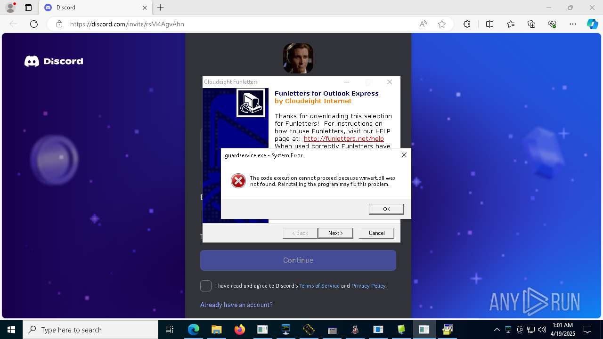Open Browser essentials heart icon

tap(552, 24)
